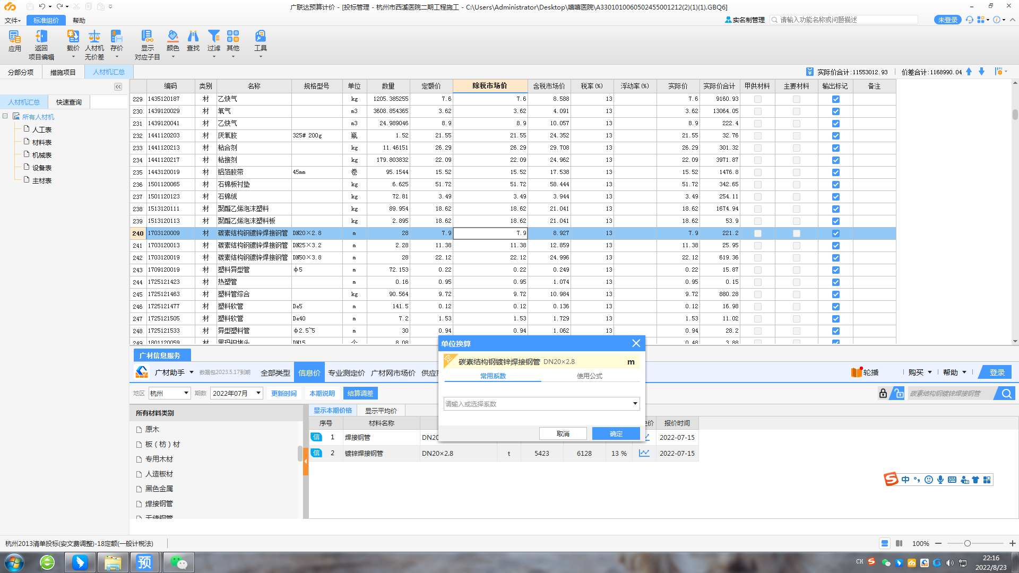Select 机械表 in the left tree

[x=41, y=155]
